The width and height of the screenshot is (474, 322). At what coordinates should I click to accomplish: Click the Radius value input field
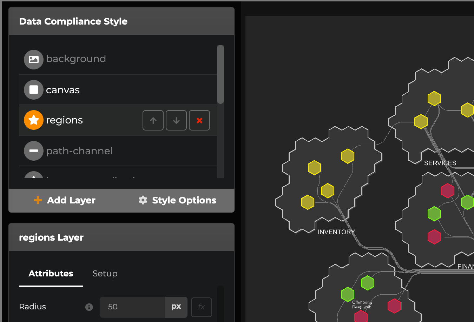click(132, 307)
